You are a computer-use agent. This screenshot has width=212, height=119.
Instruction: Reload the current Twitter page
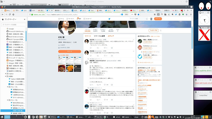tap(10, 15)
